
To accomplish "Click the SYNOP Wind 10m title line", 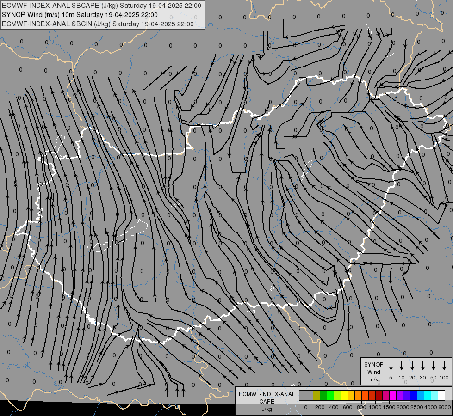I will pos(80,15).
